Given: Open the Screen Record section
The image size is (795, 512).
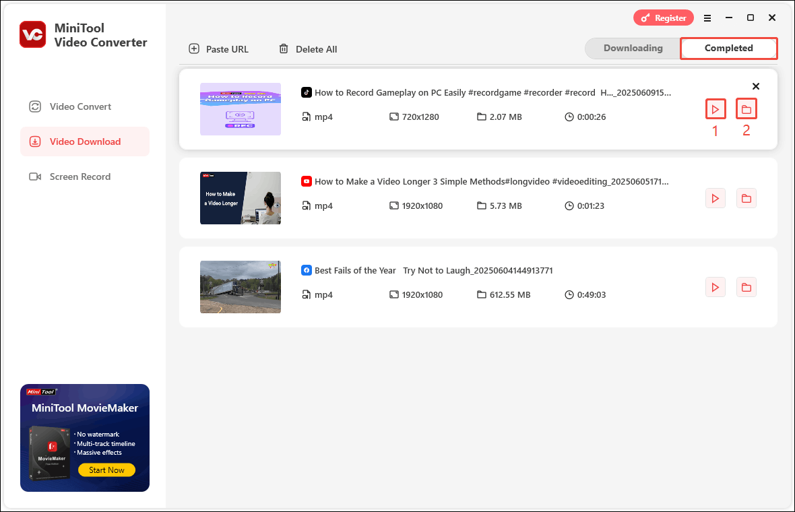Looking at the screenshot, I should point(85,177).
